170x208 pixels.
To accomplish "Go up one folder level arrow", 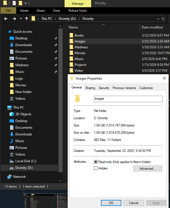I will click(27, 19).
